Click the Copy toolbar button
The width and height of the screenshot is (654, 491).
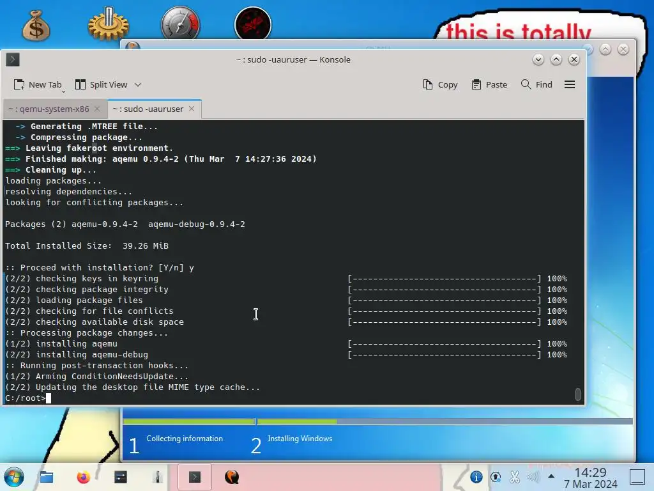(x=441, y=85)
